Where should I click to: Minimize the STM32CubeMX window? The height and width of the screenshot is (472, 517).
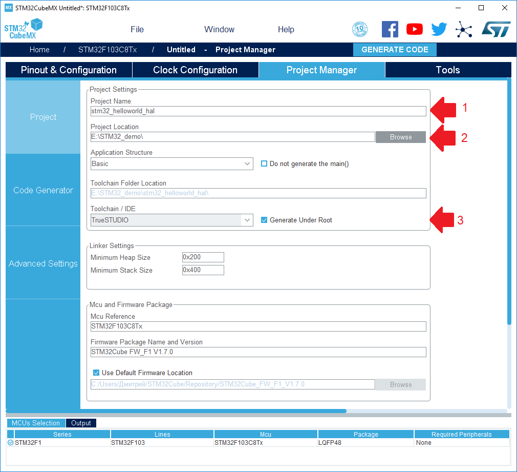pos(458,8)
